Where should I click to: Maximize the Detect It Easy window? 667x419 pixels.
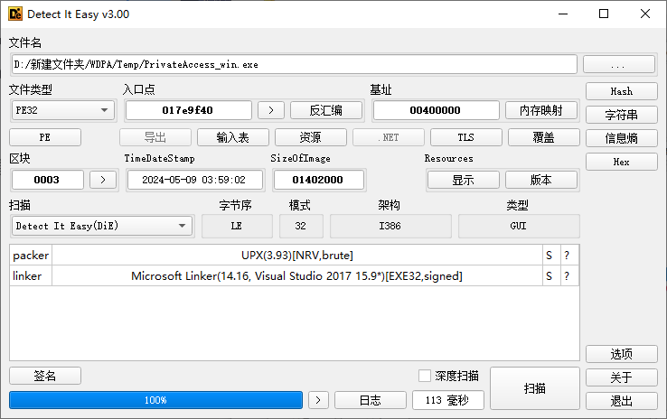(x=604, y=14)
